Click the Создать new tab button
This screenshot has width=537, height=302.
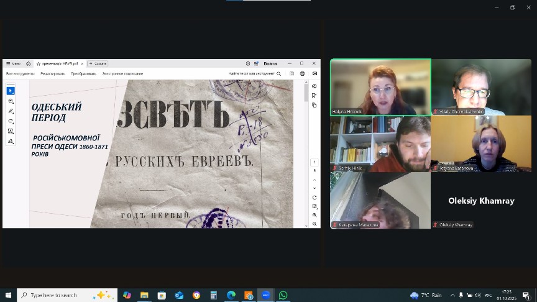pyautogui.click(x=98, y=63)
